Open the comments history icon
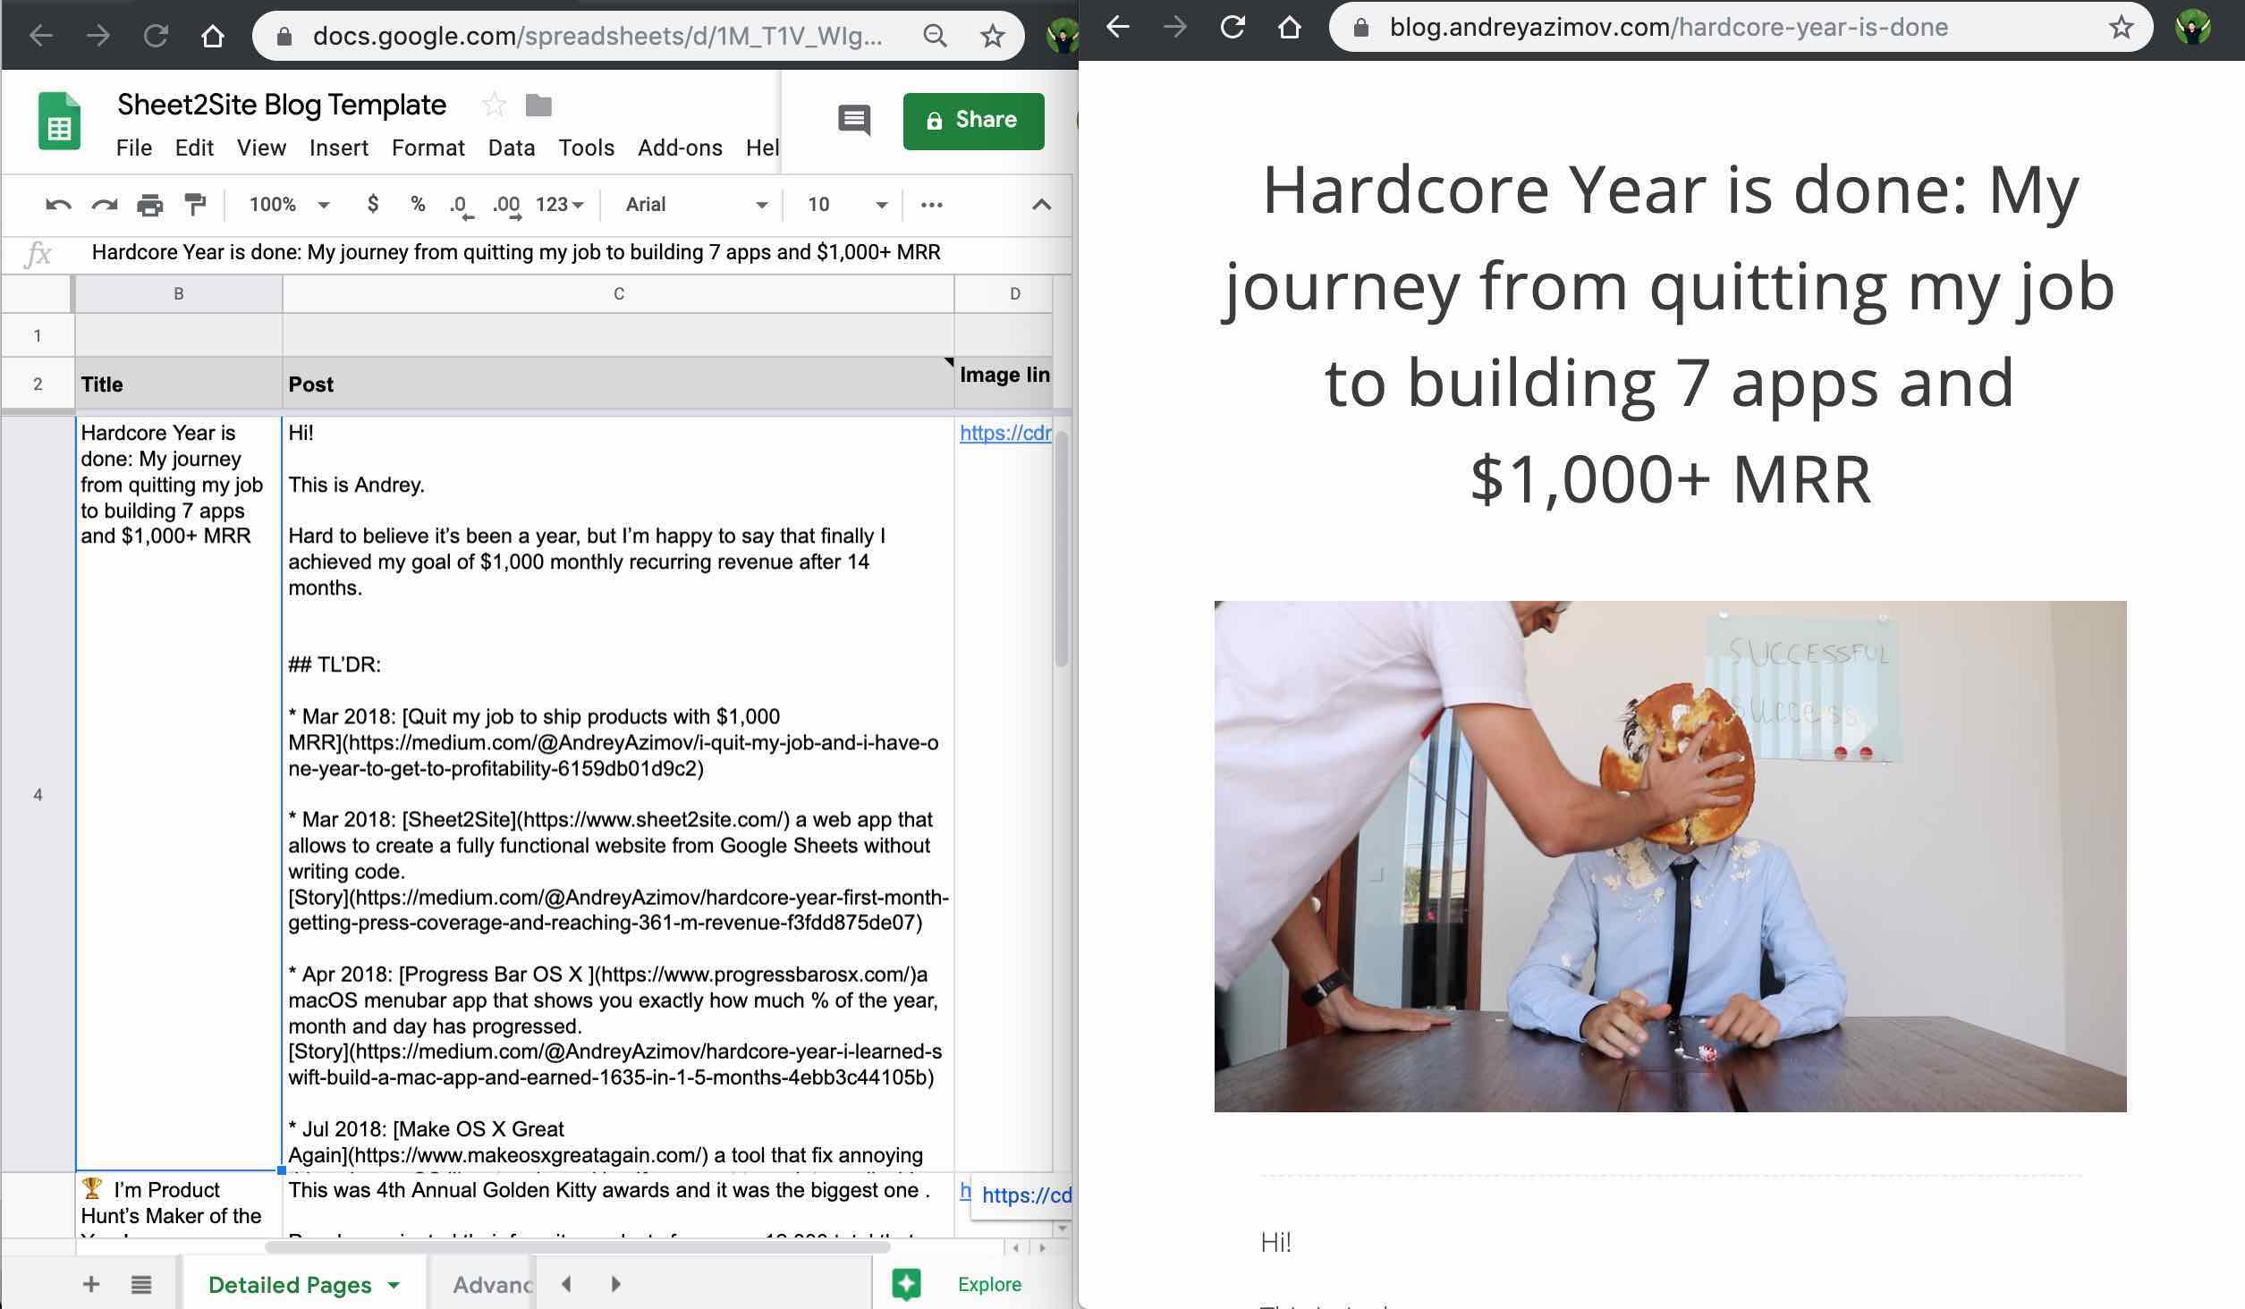 coord(853,120)
